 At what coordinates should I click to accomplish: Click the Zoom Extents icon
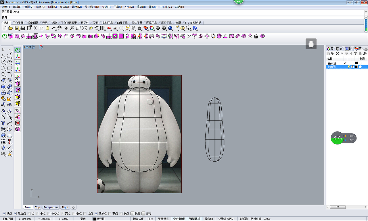84,28
